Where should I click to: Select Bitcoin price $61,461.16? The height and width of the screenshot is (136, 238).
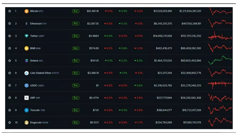pos(93,11)
